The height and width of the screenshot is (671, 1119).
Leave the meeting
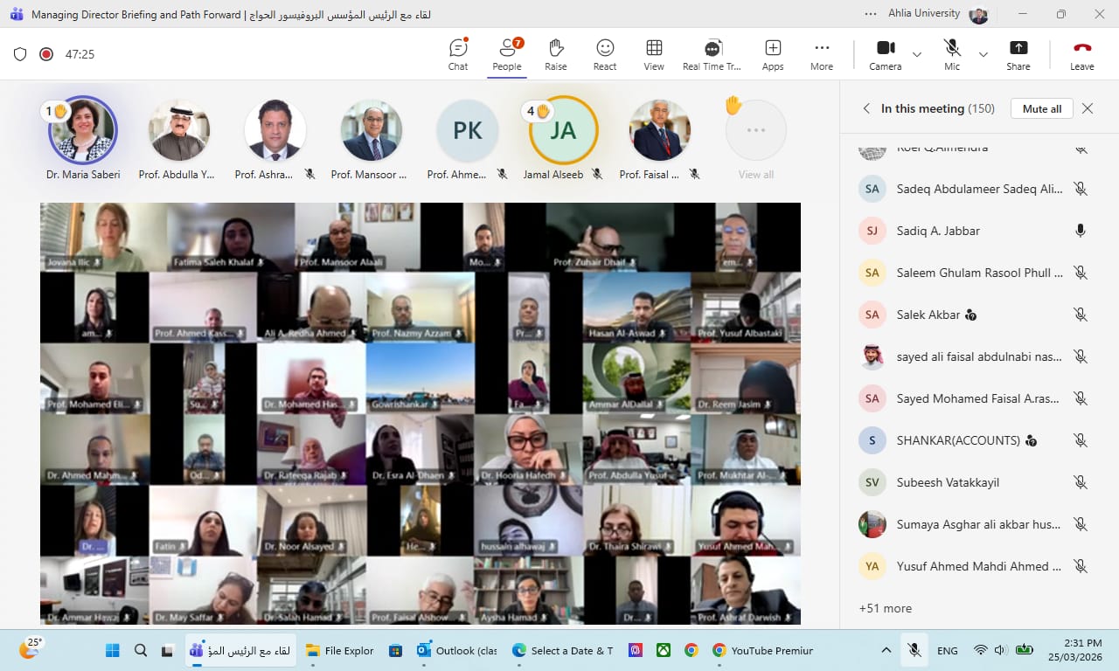[1082, 54]
